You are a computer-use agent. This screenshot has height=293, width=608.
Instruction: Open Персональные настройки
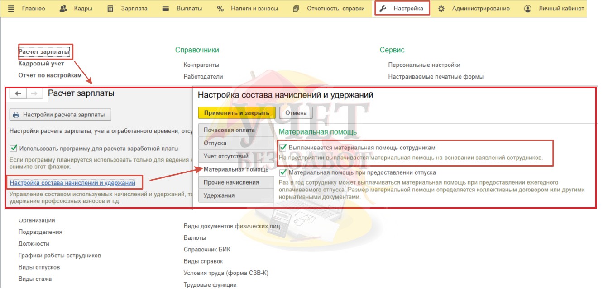point(424,65)
